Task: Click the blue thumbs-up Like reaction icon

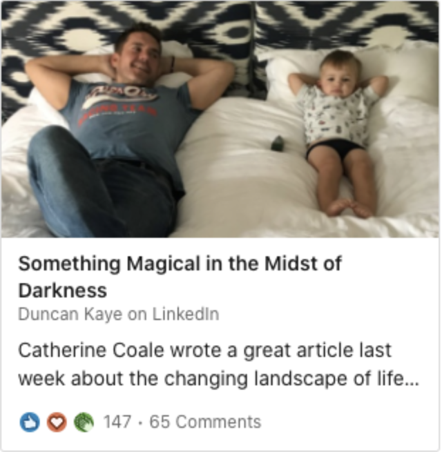Action: tap(30, 422)
